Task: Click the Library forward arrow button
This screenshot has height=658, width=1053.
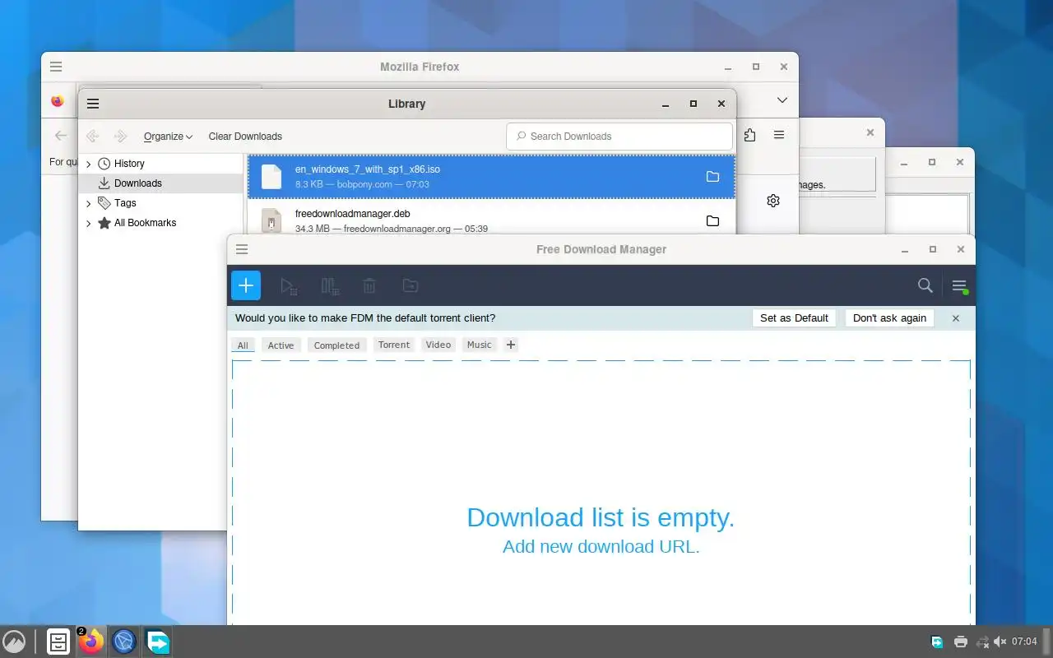Action: 120,137
